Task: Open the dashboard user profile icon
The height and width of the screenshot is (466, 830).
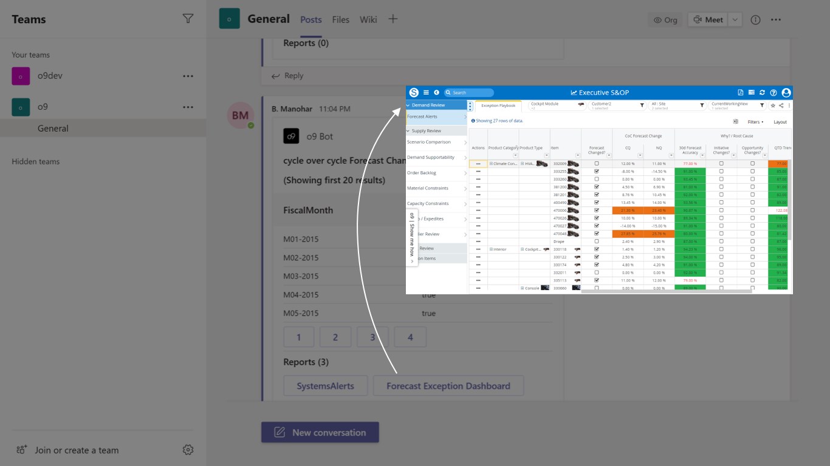Action: point(786,92)
